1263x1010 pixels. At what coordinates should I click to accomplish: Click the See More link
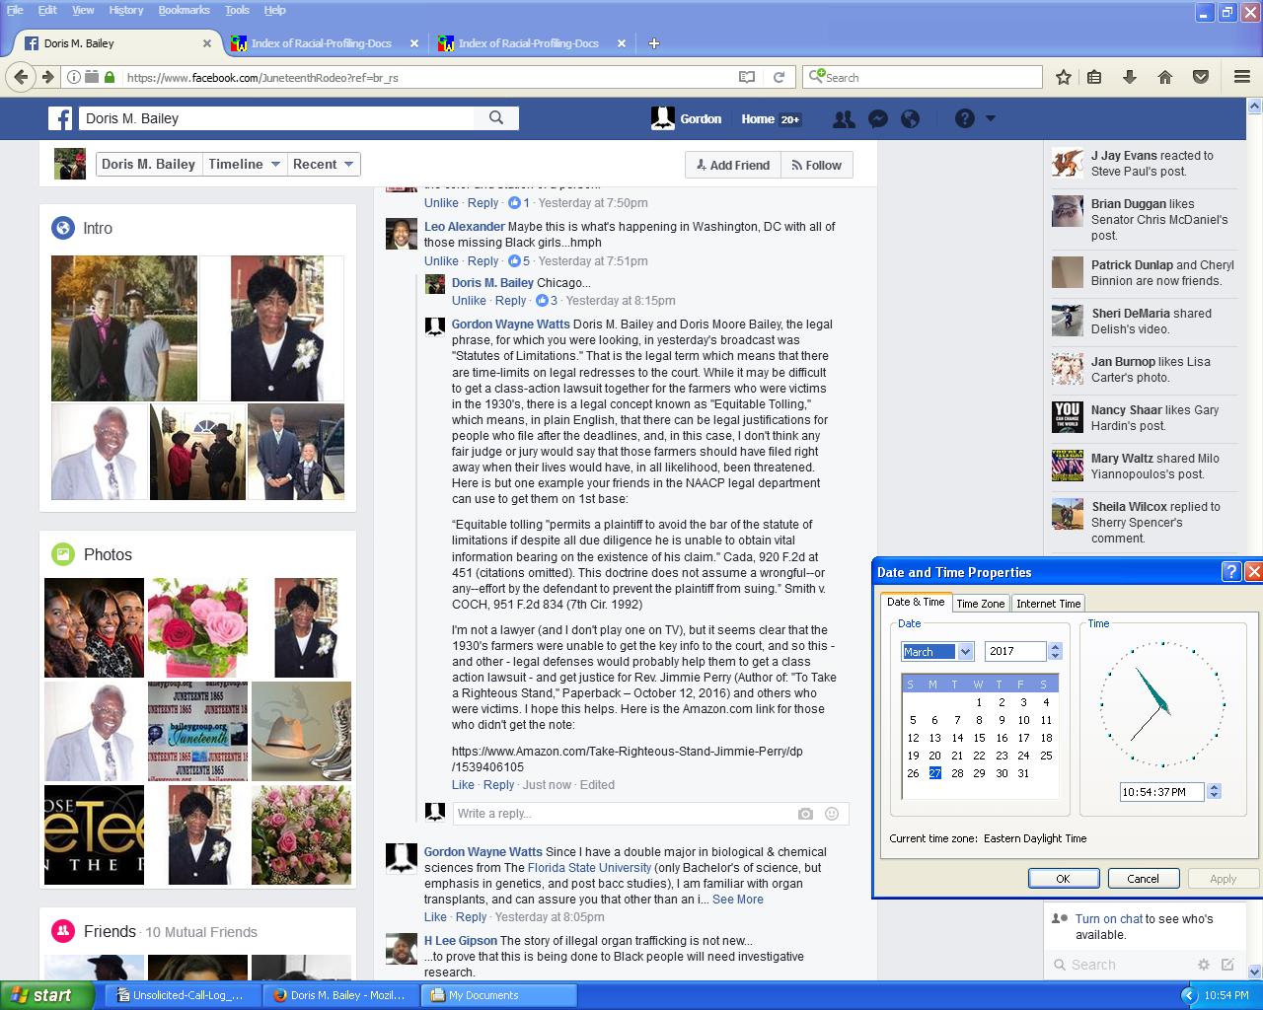737,900
